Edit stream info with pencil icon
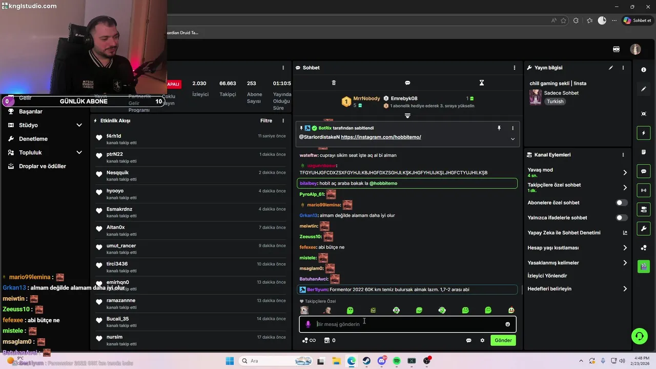Image resolution: width=656 pixels, height=369 pixels. click(x=611, y=68)
